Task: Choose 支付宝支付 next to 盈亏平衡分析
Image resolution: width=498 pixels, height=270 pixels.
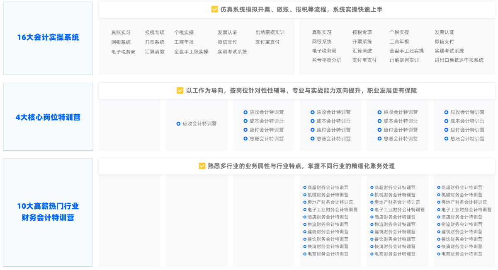Action: coord(364,60)
